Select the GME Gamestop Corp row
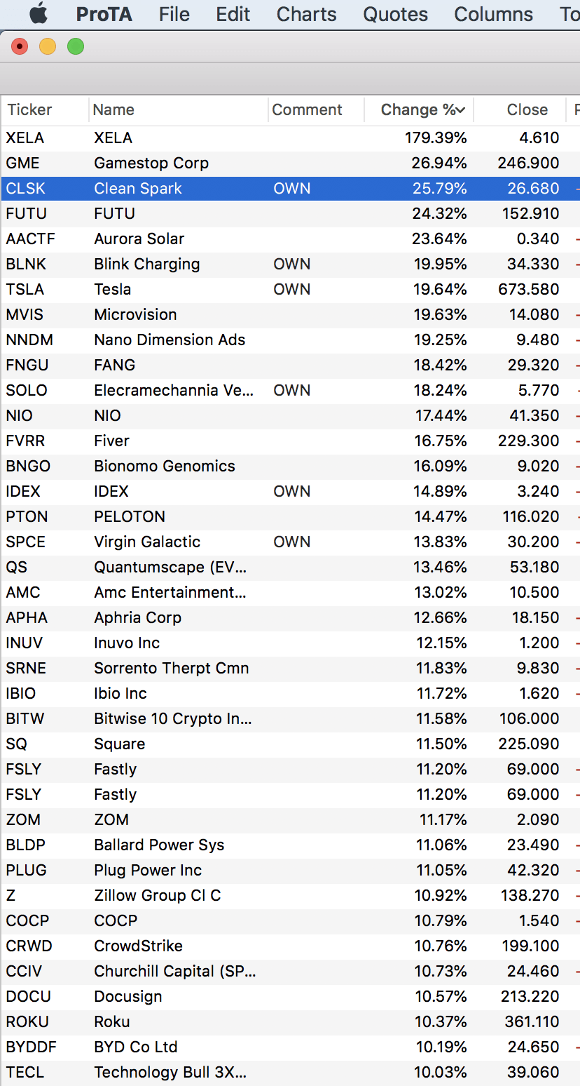Screen dimensions: 580x1086 coord(290,163)
